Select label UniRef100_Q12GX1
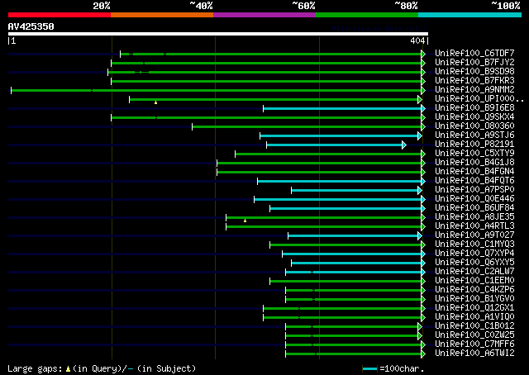 pyautogui.click(x=474, y=308)
